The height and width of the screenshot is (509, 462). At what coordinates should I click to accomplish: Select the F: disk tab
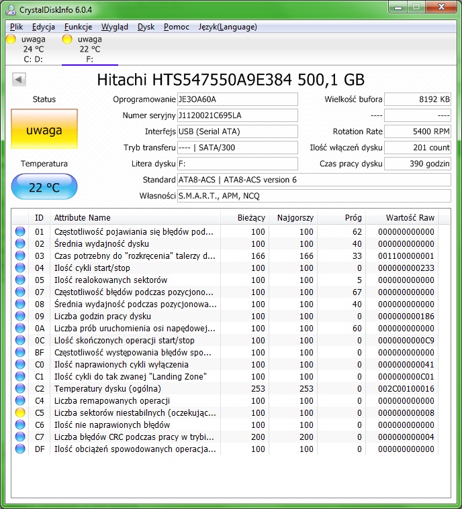90,49
